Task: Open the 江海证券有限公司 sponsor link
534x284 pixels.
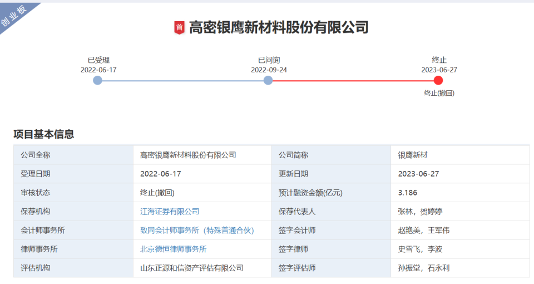Action: [170, 212]
